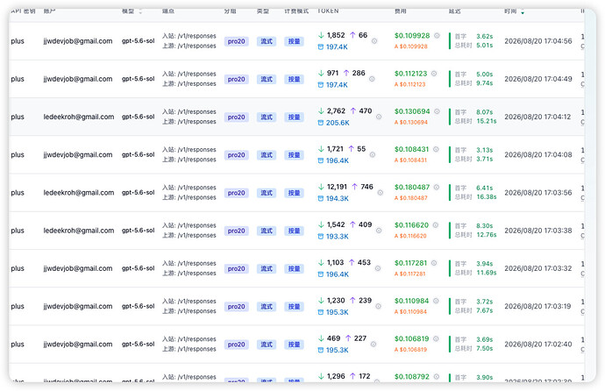Show token details icon in 1,230 / 239 row
The width and height of the screenshot is (605, 391).
(x=378, y=306)
